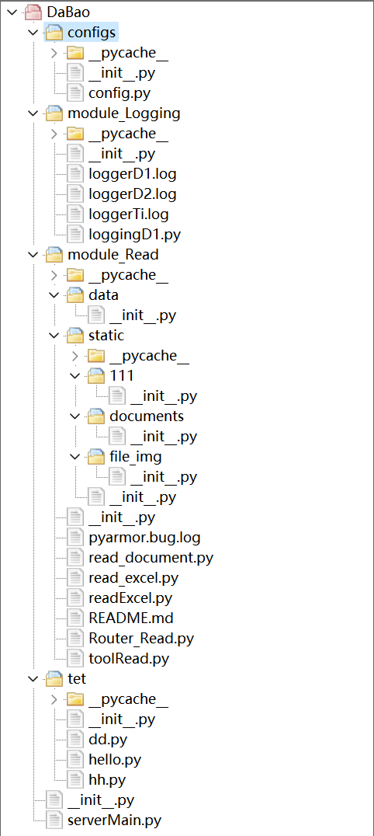Screen dimensions: 374x836
Task: Select read_document.py file name
Action: click(x=151, y=558)
